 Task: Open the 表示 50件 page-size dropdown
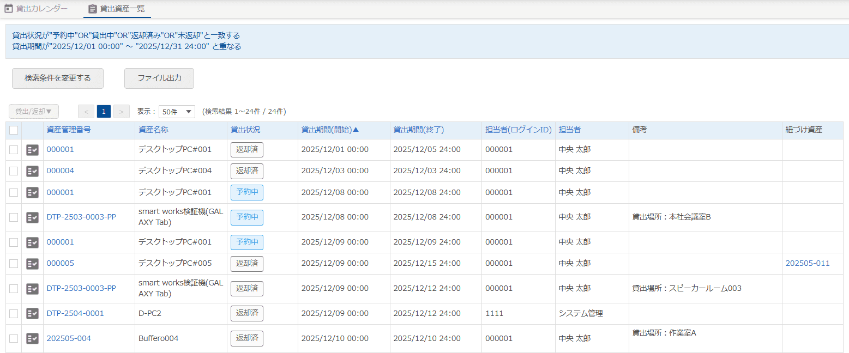pyautogui.click(x=177, y=112)
